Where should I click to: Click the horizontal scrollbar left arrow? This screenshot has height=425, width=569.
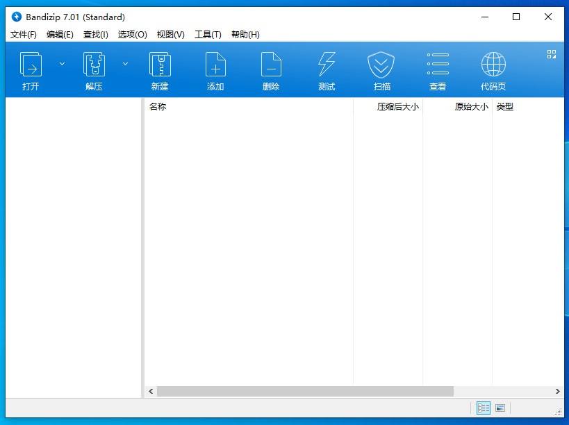point(151,391)
